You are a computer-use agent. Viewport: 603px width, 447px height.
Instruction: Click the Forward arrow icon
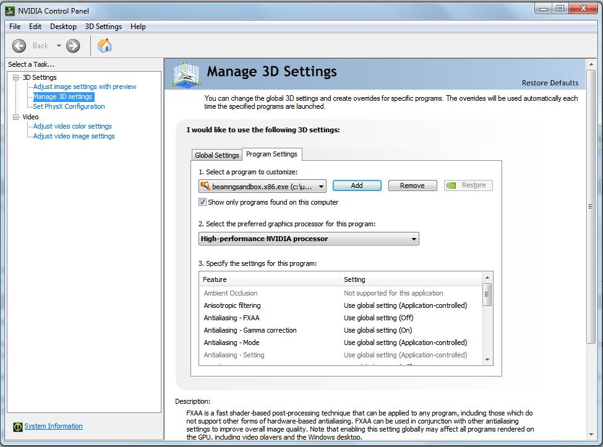pyautogui.click(x=73, y=46)
